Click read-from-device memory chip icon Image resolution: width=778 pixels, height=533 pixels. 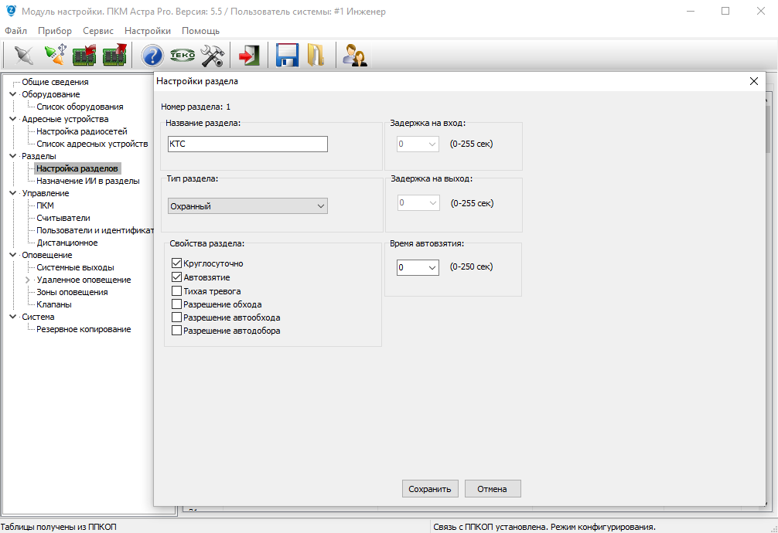(84, 55)
